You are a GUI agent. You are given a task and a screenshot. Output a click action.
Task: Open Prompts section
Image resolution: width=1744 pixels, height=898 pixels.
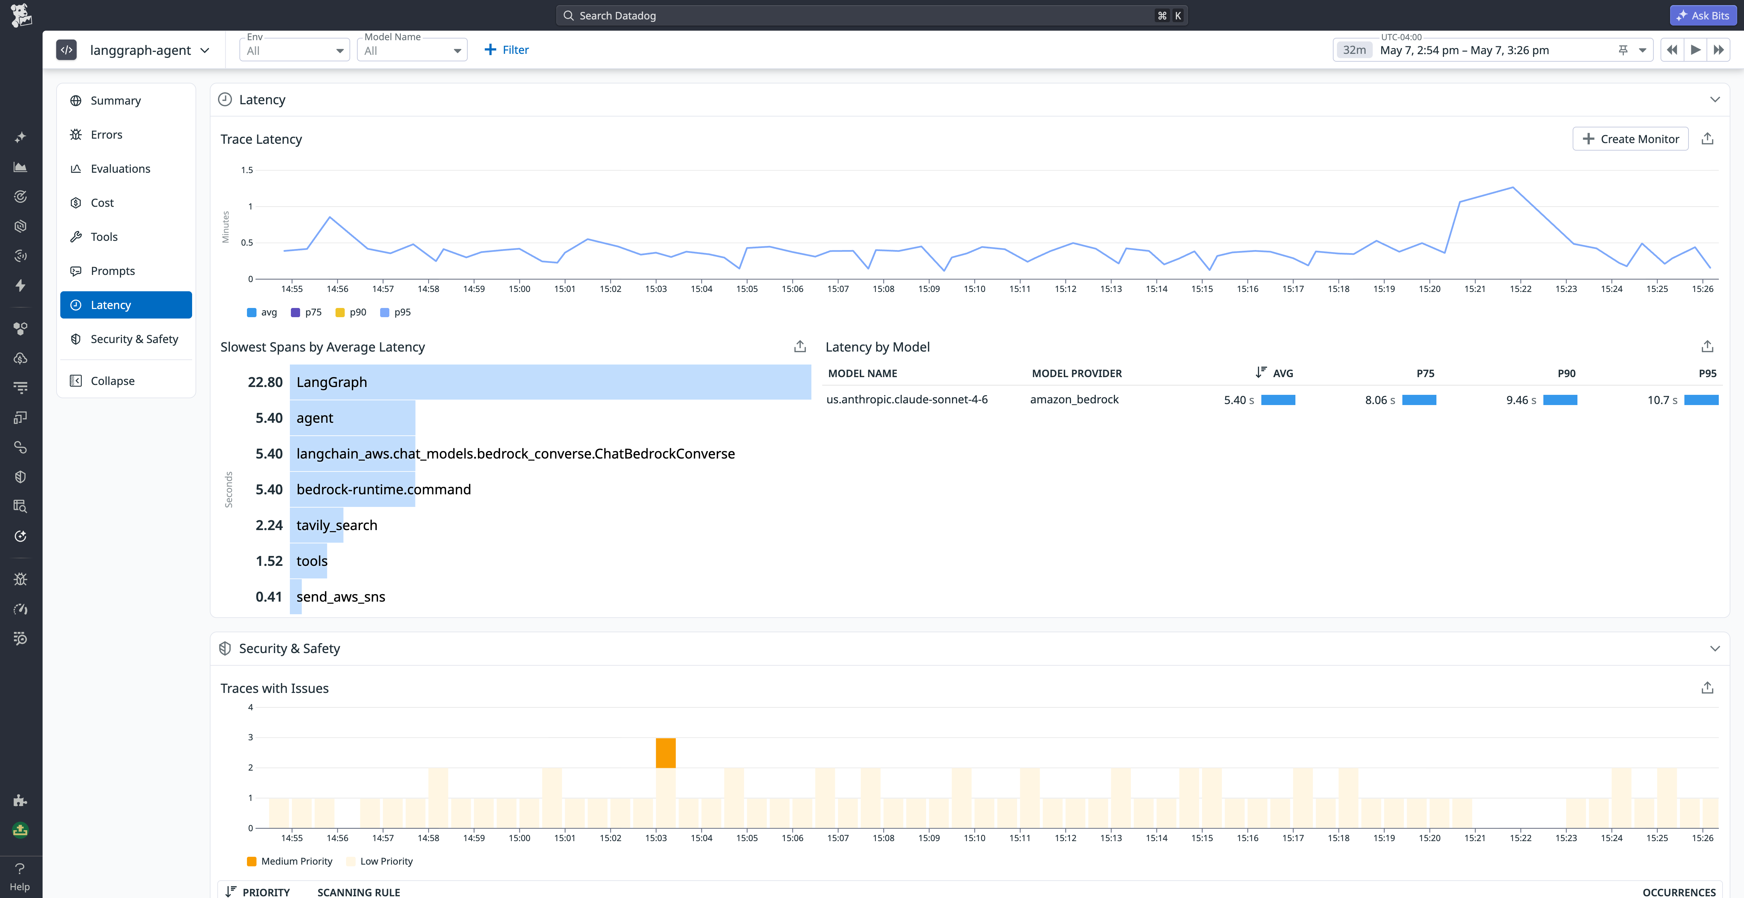click(x=126, y=271)
